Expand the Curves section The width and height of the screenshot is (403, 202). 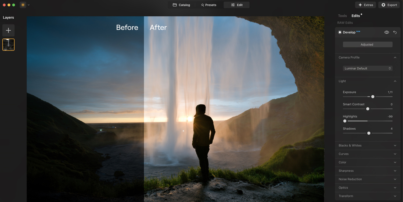[x=395, y=154]
